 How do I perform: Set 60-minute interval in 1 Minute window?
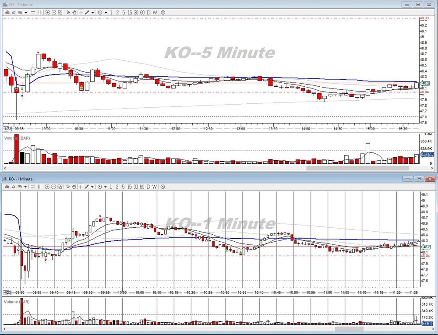142,187
